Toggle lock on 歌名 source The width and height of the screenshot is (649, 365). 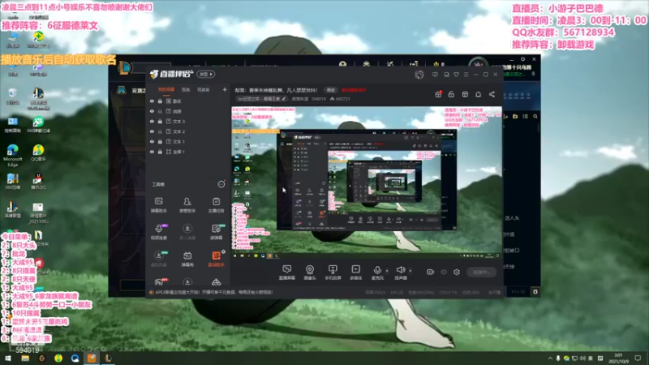click(x=160, y=101)
